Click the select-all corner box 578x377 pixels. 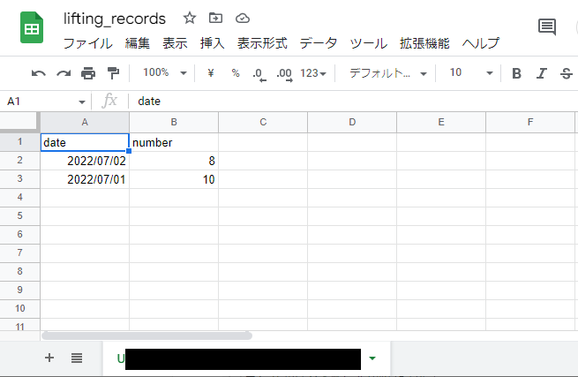click(19, 122)
